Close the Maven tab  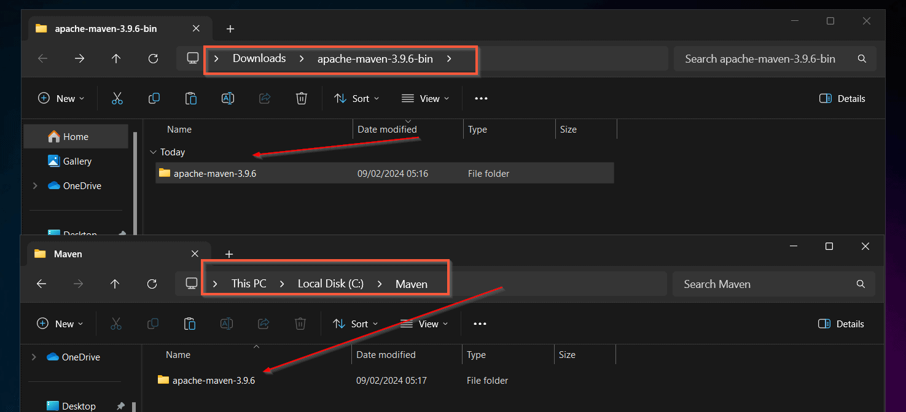coord(195,254)
